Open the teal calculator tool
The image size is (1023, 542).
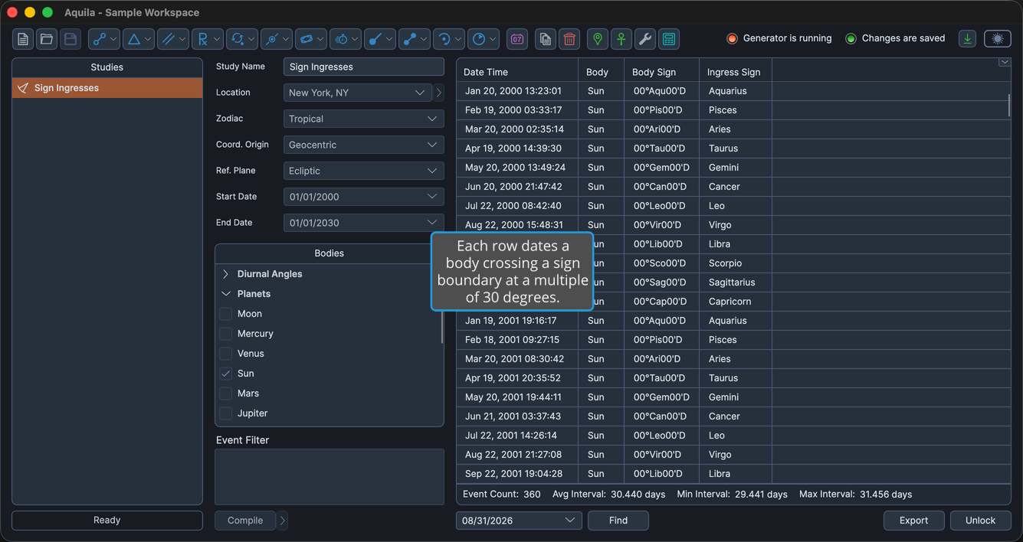pyautogui.click(x=669, y=39)
